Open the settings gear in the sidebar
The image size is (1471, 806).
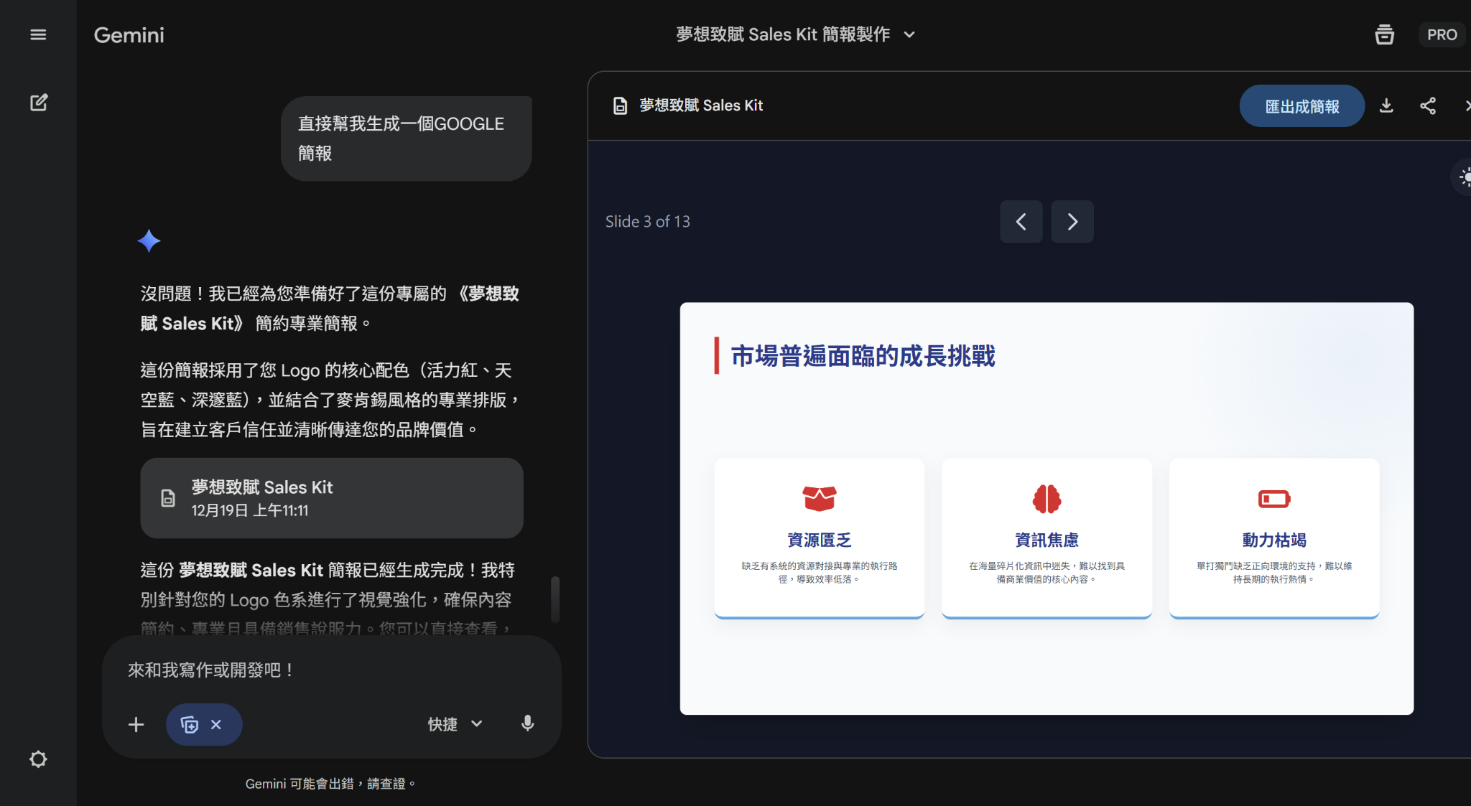[x=38, y=759]
